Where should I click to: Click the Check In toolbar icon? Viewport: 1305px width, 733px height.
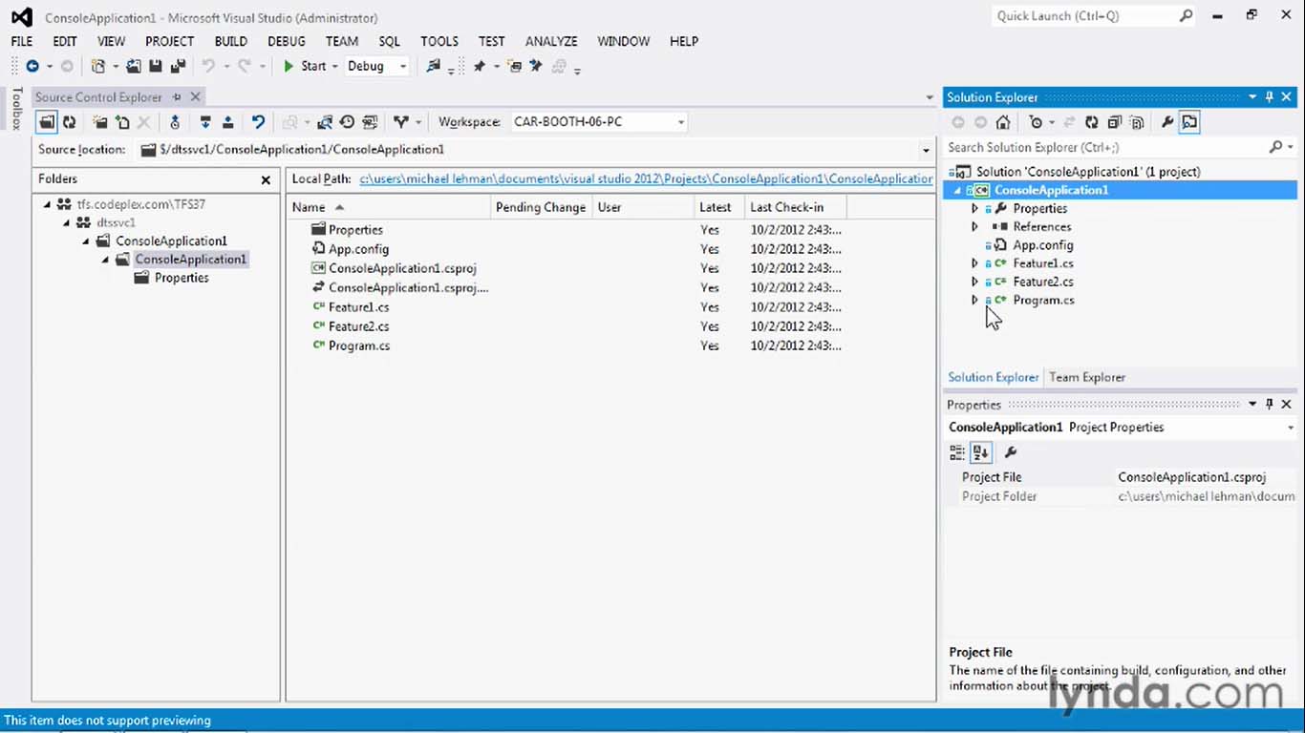(227, 122)
